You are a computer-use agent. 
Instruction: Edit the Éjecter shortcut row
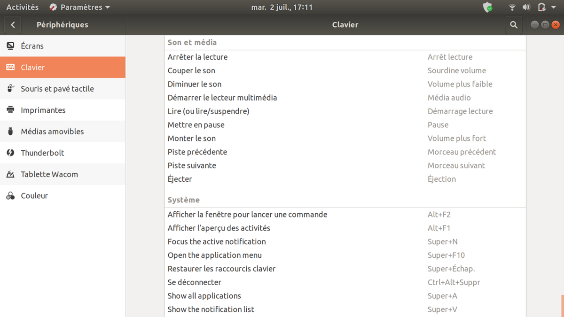tap(345, 179)
